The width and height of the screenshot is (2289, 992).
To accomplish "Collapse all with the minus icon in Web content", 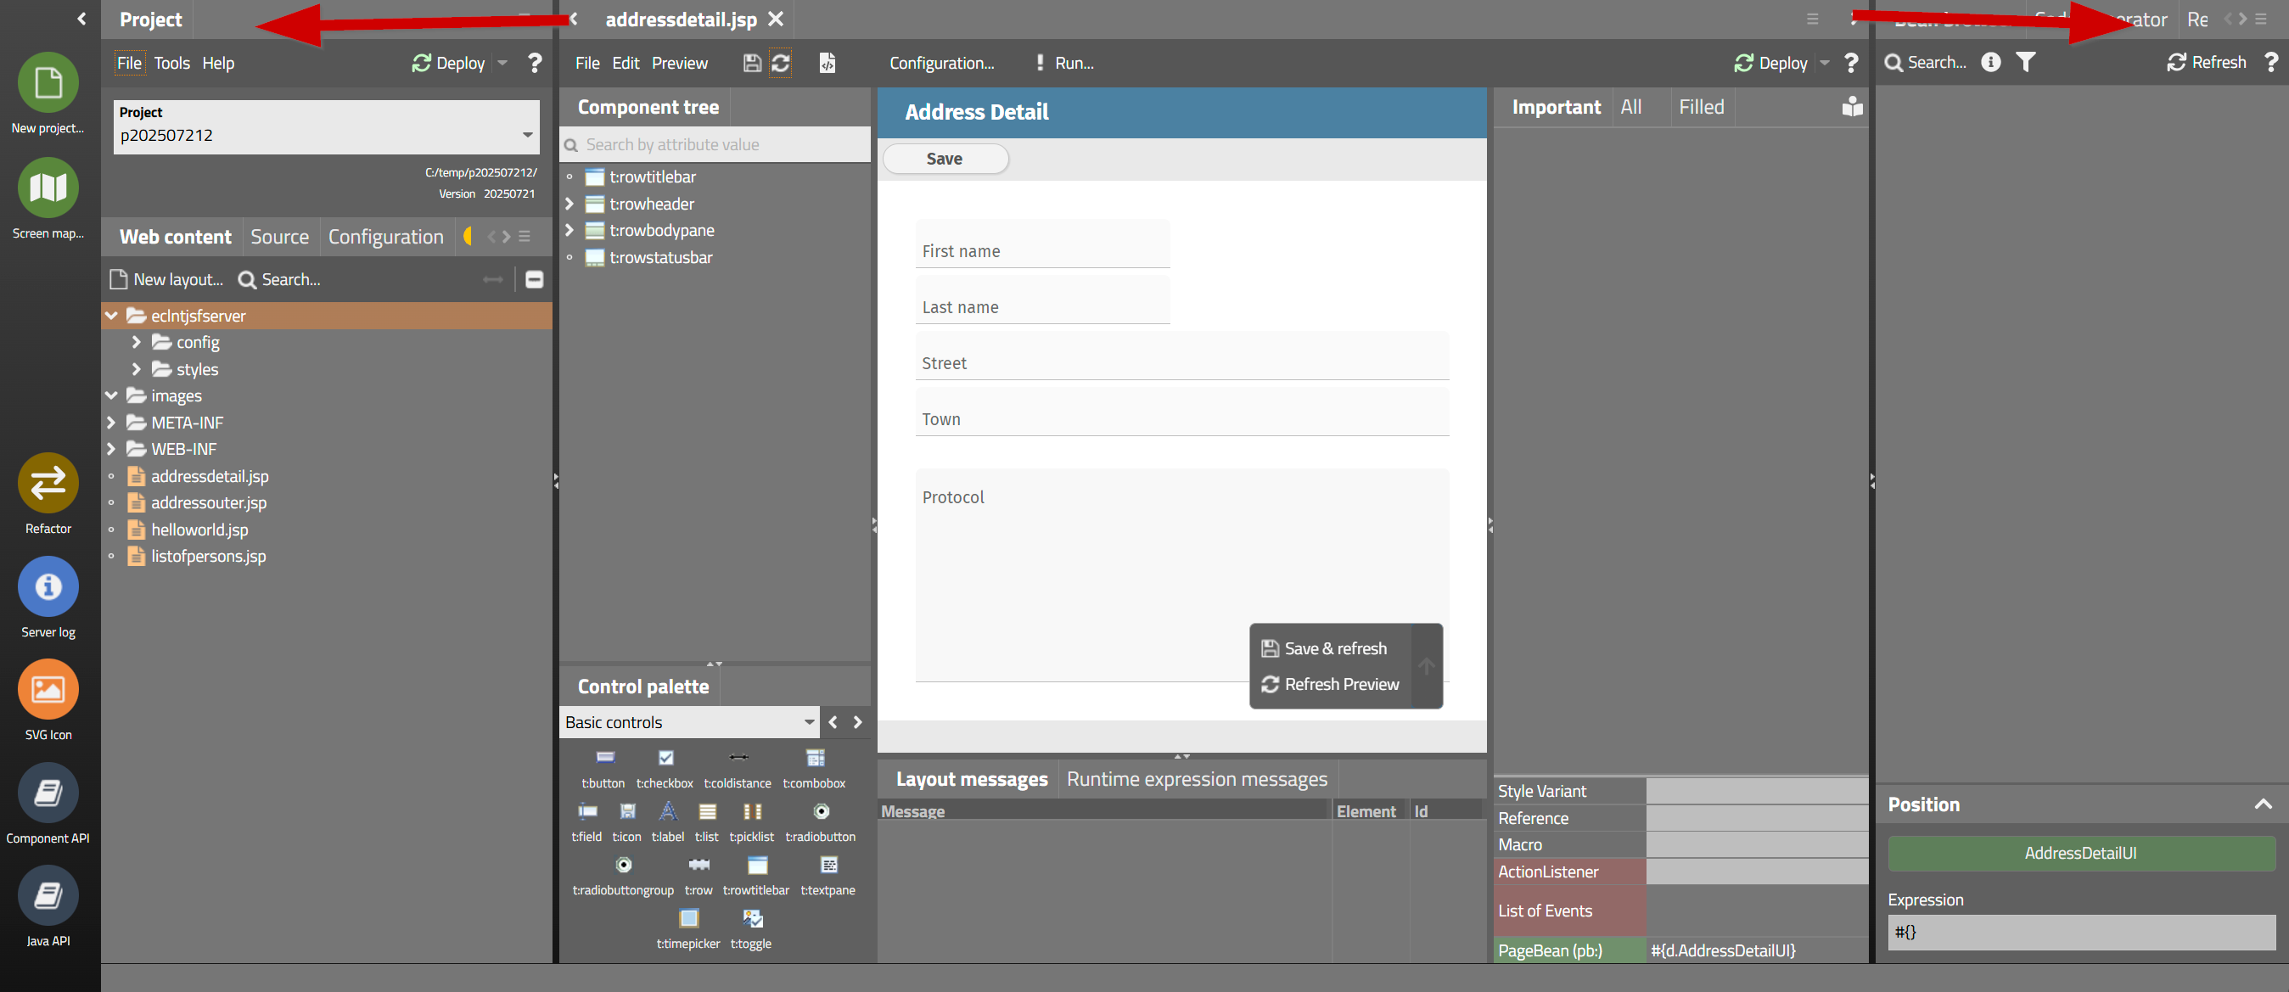I will [534, 280].
